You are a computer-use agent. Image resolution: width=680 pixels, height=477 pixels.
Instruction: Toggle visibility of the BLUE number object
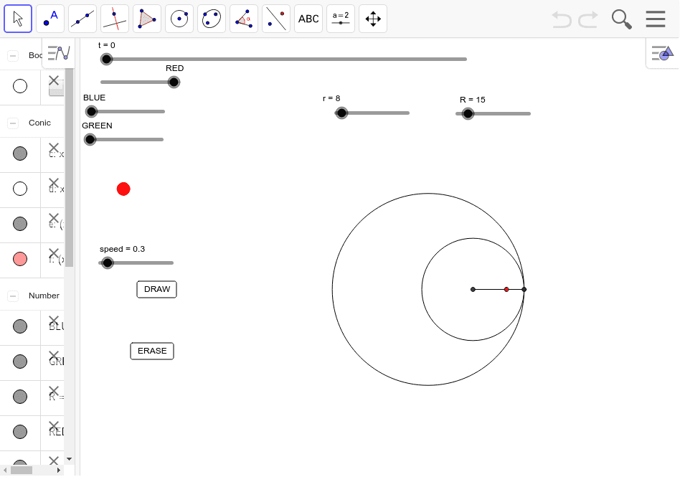pos(20,326)
